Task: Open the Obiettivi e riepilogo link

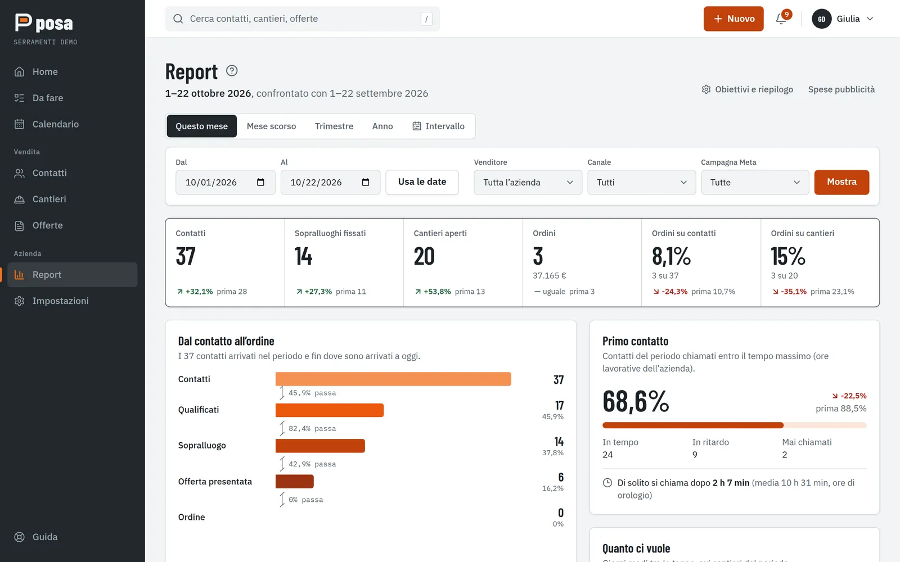Action: pyautogui.click(x=747, y=89)
